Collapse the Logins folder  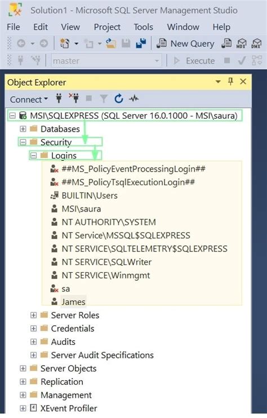click(x=33, y=155)
